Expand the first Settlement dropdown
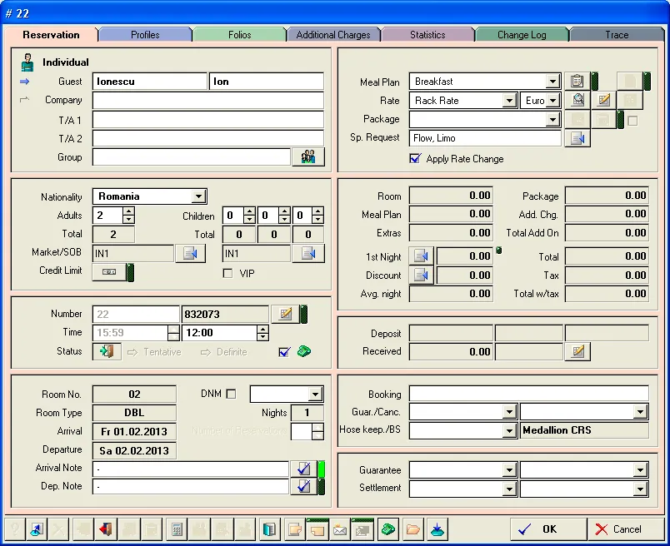670x546 pixels. 509,489
